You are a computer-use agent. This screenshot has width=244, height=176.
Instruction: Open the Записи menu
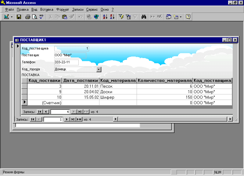tap(78, 9)
